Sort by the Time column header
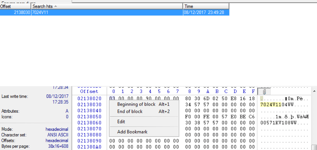Viewport: 317px width, 150px height. 206,6
